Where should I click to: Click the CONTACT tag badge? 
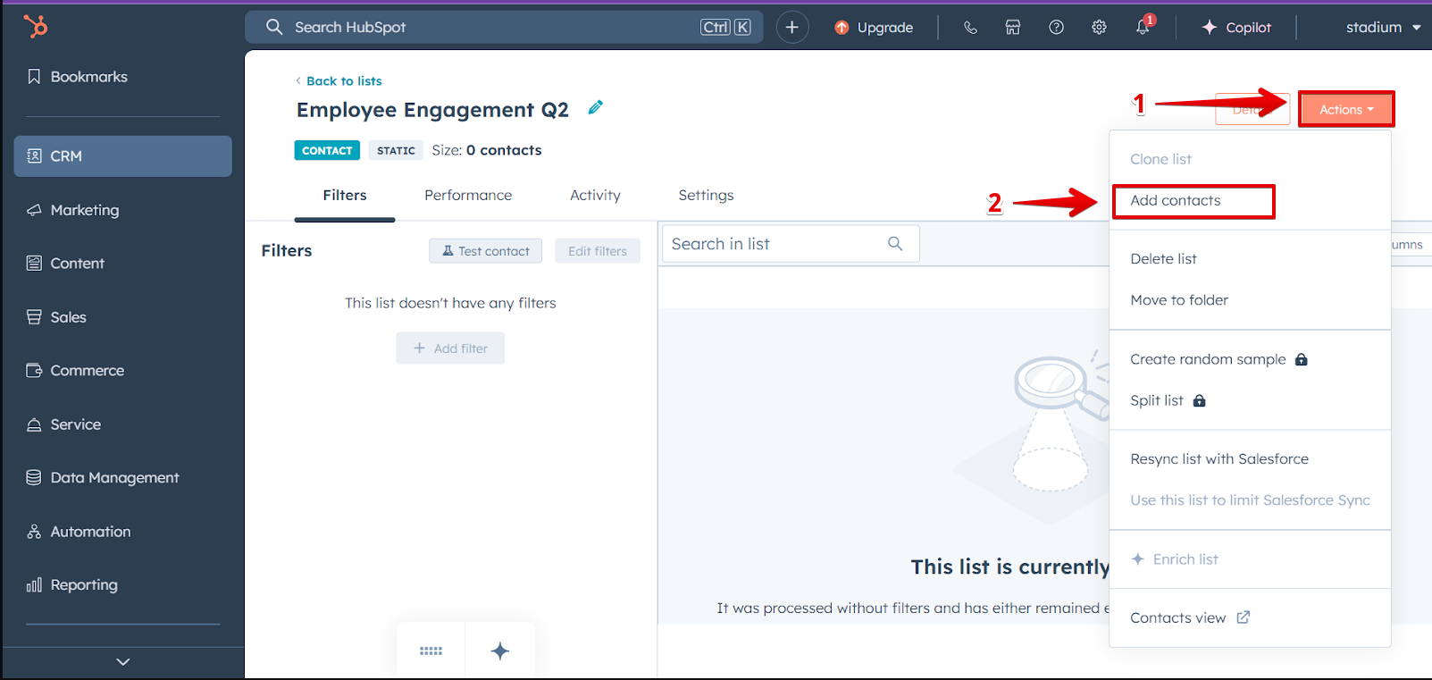coord(327,151)
